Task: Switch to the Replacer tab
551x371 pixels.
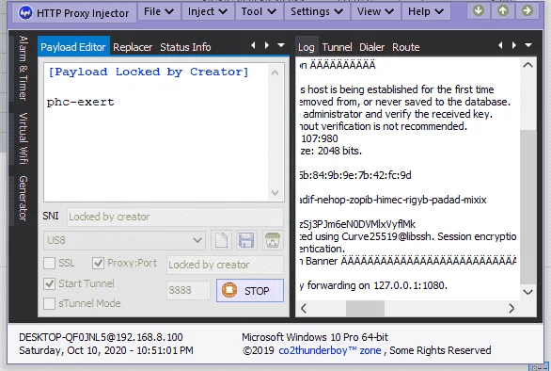Action: point(133,47)
